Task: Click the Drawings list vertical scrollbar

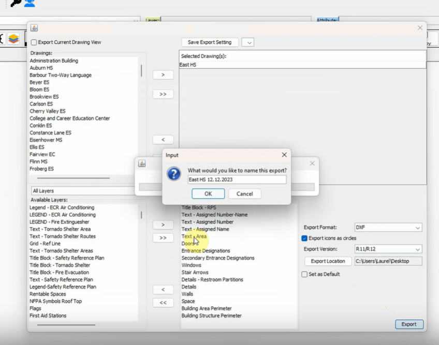Action: pos(141,70)
